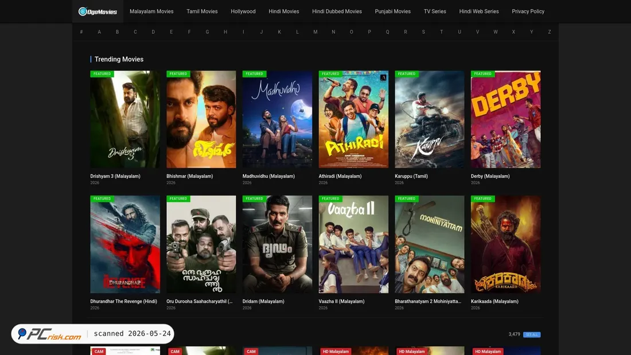Open the Malayalam Movies menu
Screen dimensions: 631x355
[151, 11]
